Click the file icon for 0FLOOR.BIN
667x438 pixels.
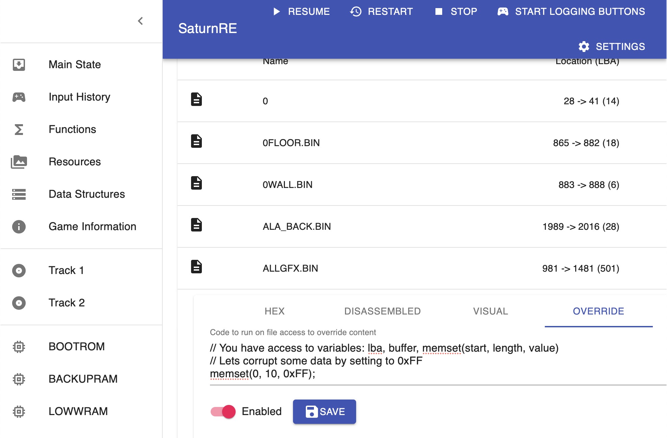(196, 141)
